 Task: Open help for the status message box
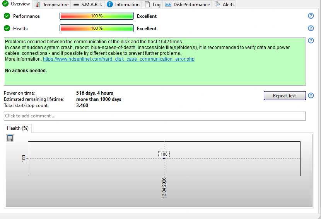311,41
